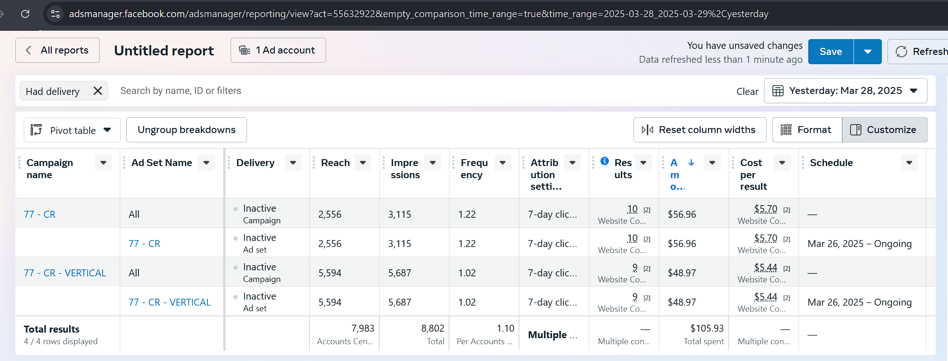Click the 1 Ad account selector
948x361 pixels.
(278, 50)
